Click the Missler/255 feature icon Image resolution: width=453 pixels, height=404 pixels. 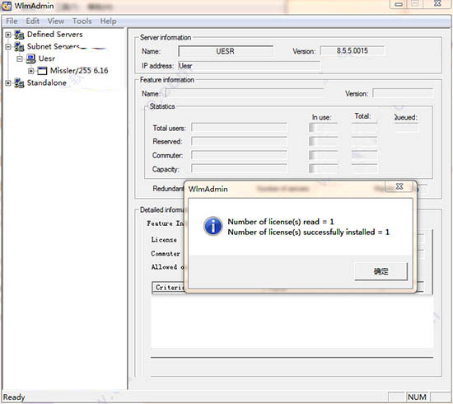coord(42,71)
